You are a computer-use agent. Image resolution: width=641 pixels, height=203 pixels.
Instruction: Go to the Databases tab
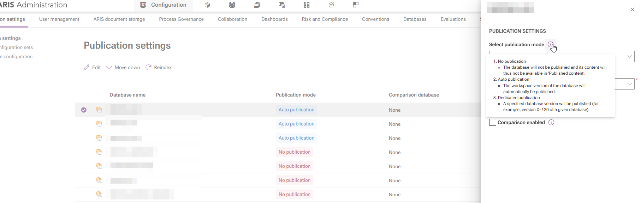coord(415,19)
